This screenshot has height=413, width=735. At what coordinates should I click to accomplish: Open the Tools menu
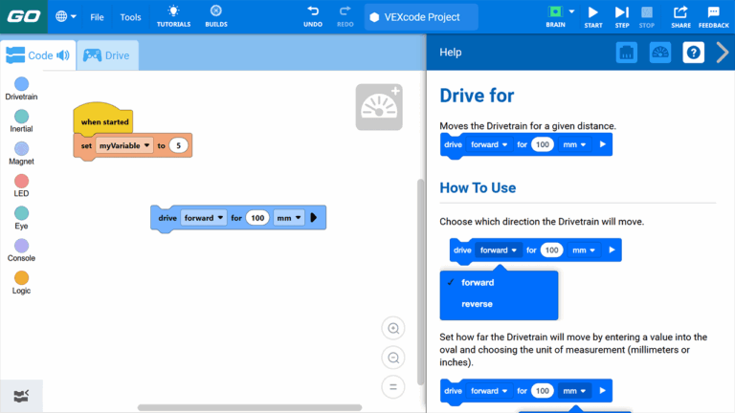130,17
